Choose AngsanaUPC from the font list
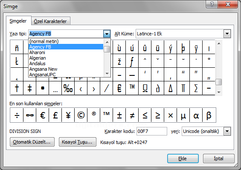 [66, 75]
